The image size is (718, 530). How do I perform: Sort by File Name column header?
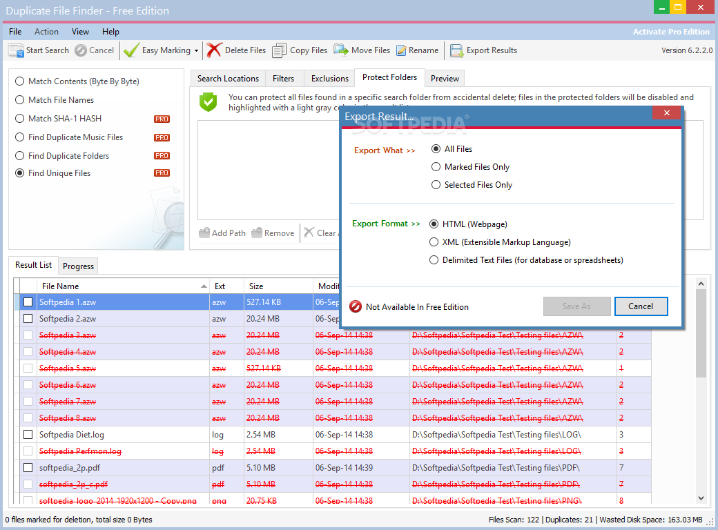tap(124, 286)
